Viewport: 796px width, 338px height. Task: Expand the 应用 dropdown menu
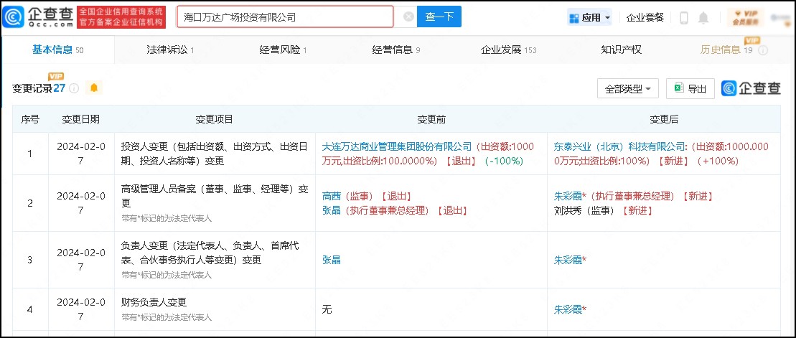tap(590, 17)
